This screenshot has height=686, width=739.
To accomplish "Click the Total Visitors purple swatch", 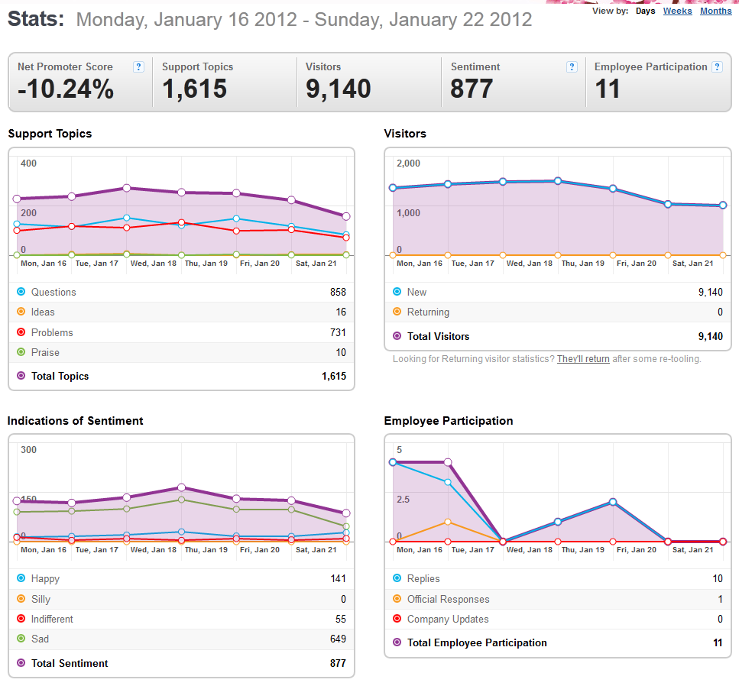I will (x=397, y=336).
